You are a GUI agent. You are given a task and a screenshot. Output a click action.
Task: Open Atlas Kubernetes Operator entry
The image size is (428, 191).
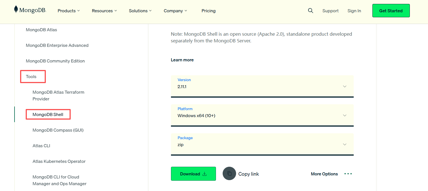(x=59, y=161)
